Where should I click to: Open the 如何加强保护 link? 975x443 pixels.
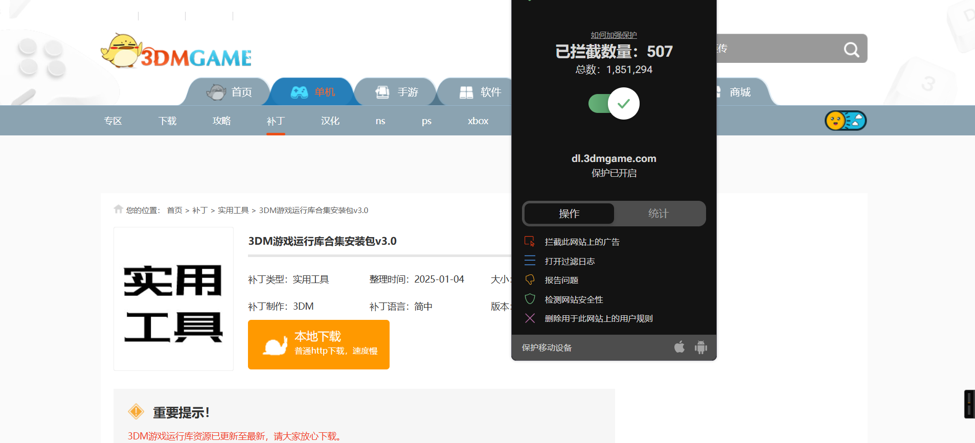(614, 35)
